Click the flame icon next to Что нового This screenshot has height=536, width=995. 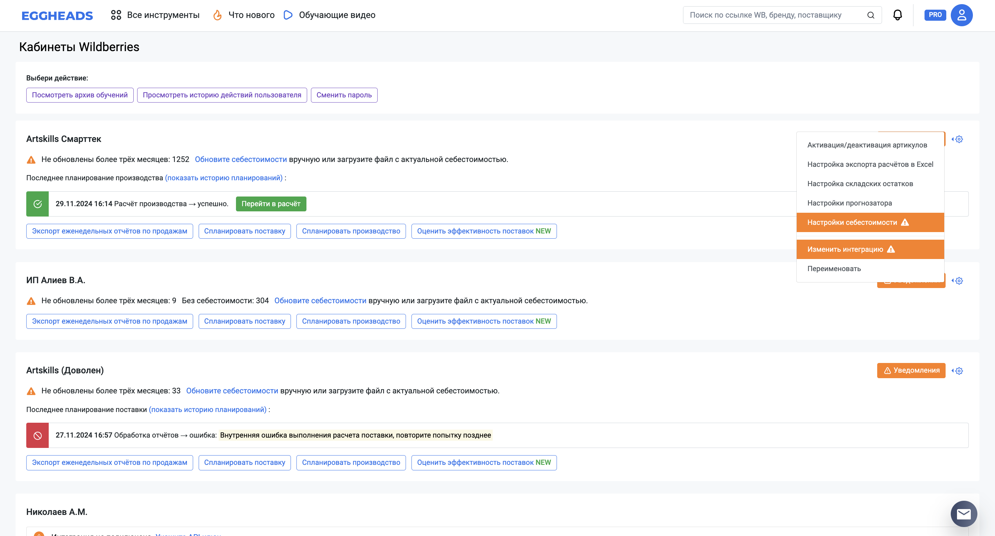pyautogui.click(x=217, y=15)
